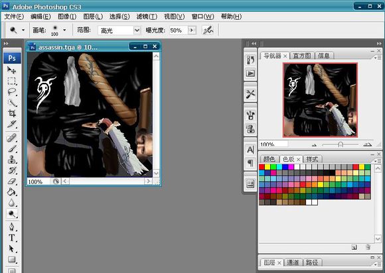Select the Rectangle shape tool
This screenshot has width=385, height=273.
click(x=11, y=259)
